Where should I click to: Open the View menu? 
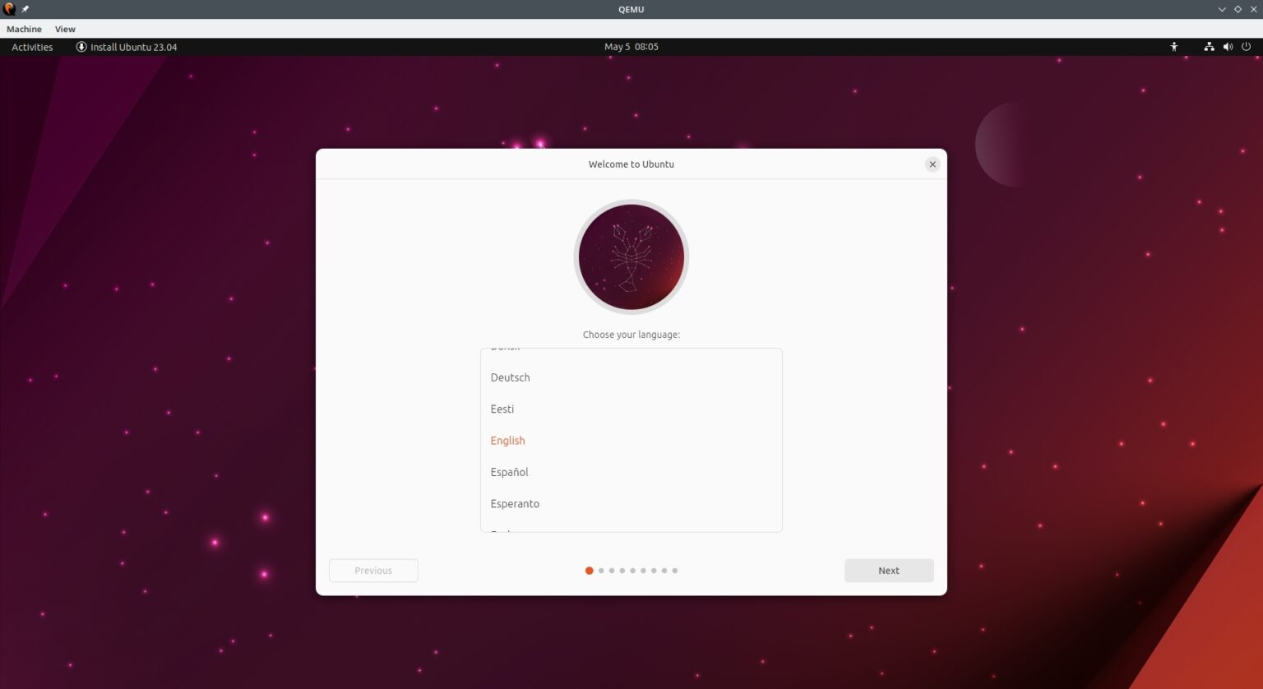64,29
